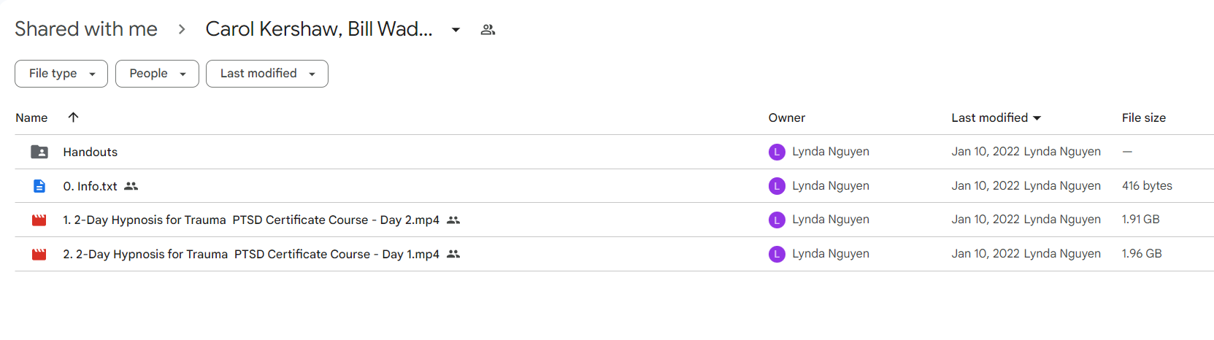Click the red video icon for Day 2.mp4
Image resolution: width=1214 pixels, height=340 pixels.
tap(39, 220)
